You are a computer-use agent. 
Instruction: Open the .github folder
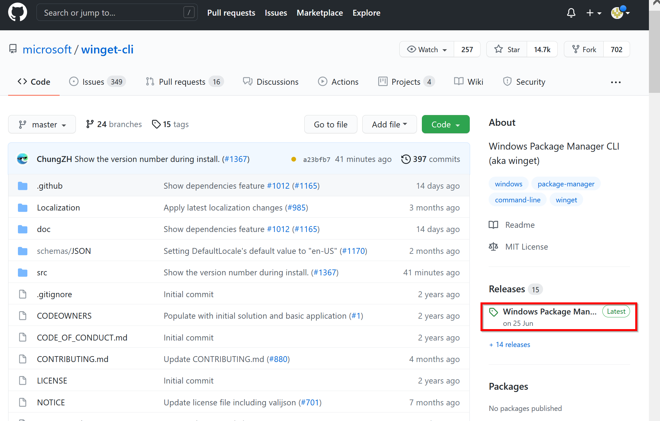tap(50, 186)
